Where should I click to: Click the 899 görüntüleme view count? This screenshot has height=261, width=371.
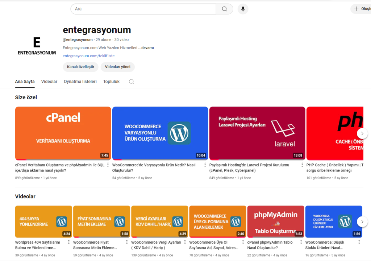(x=28, y=178)
